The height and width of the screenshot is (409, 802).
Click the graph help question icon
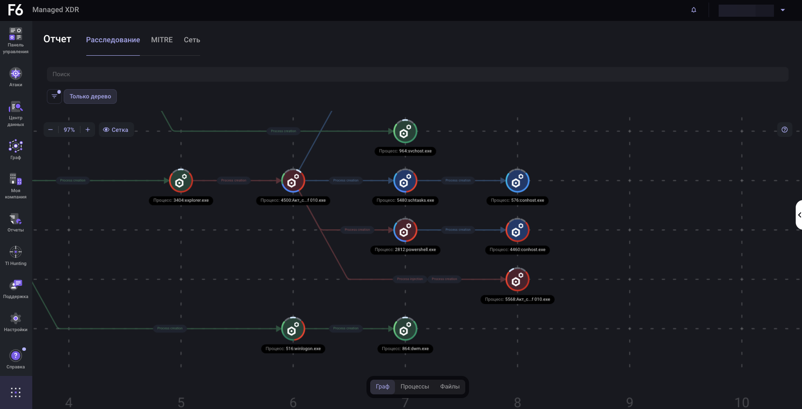click(784, 130)
